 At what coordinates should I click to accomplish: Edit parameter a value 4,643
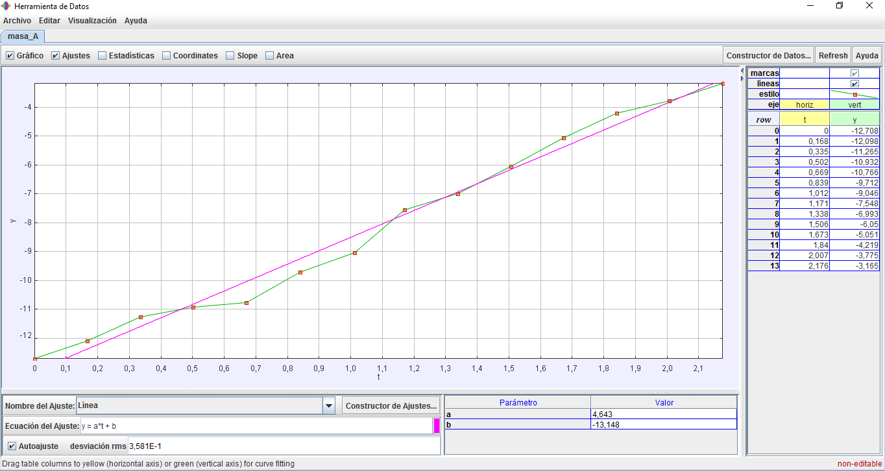click(x=664, y=414)
